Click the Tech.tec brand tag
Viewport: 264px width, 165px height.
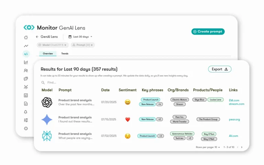pos(179,138)
